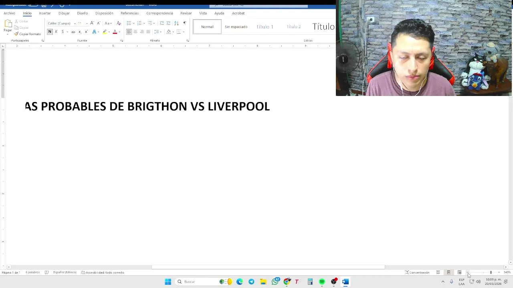Apply superscript formatting
The width and height of the screenshot is (513, 288).
point(86,32)
